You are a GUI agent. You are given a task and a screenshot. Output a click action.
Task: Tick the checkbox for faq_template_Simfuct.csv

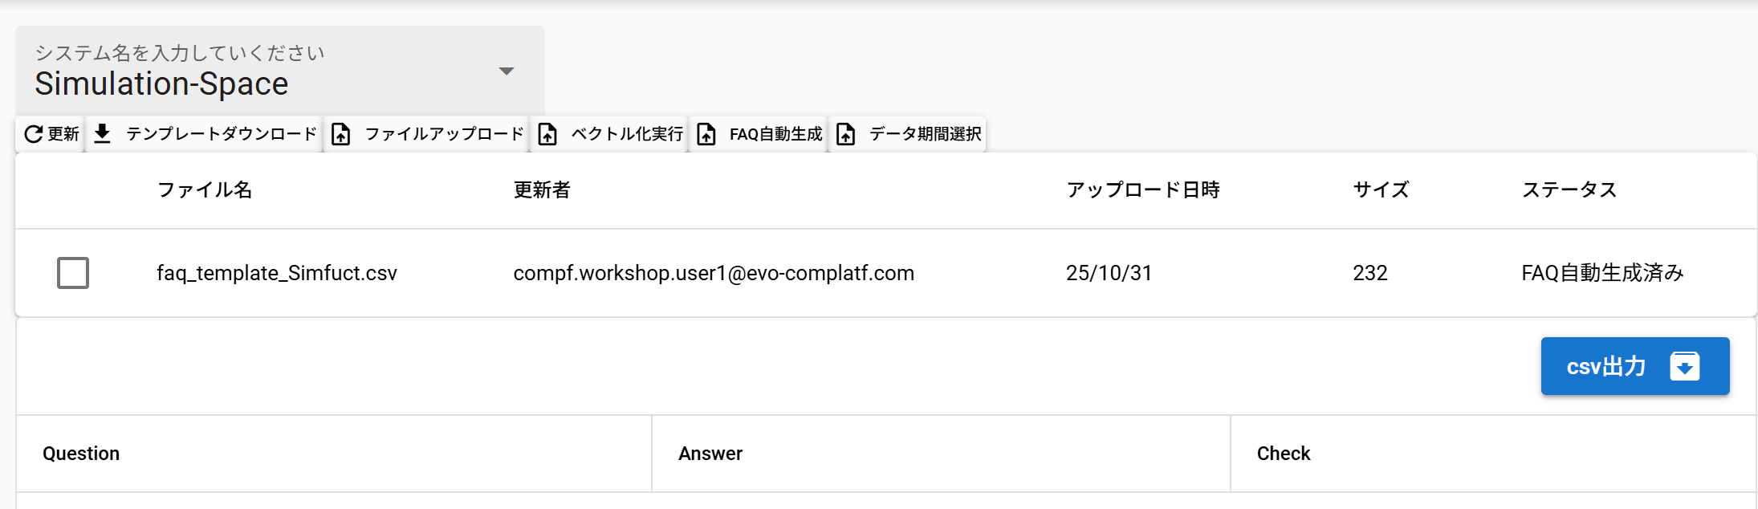73,273
